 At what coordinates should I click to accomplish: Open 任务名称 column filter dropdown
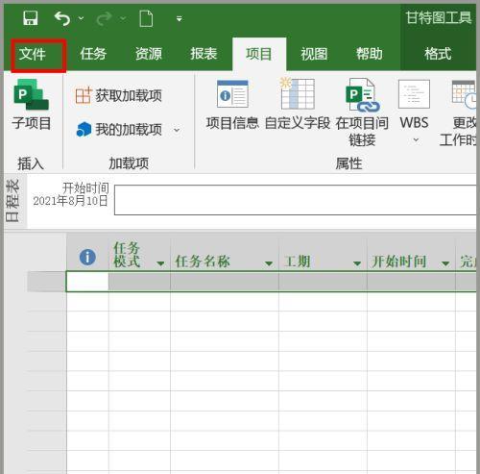tap(269, 263)
